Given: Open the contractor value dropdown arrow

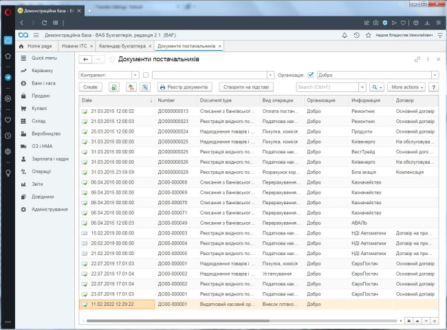Looking at the screenshot, I should click(270, 75).
